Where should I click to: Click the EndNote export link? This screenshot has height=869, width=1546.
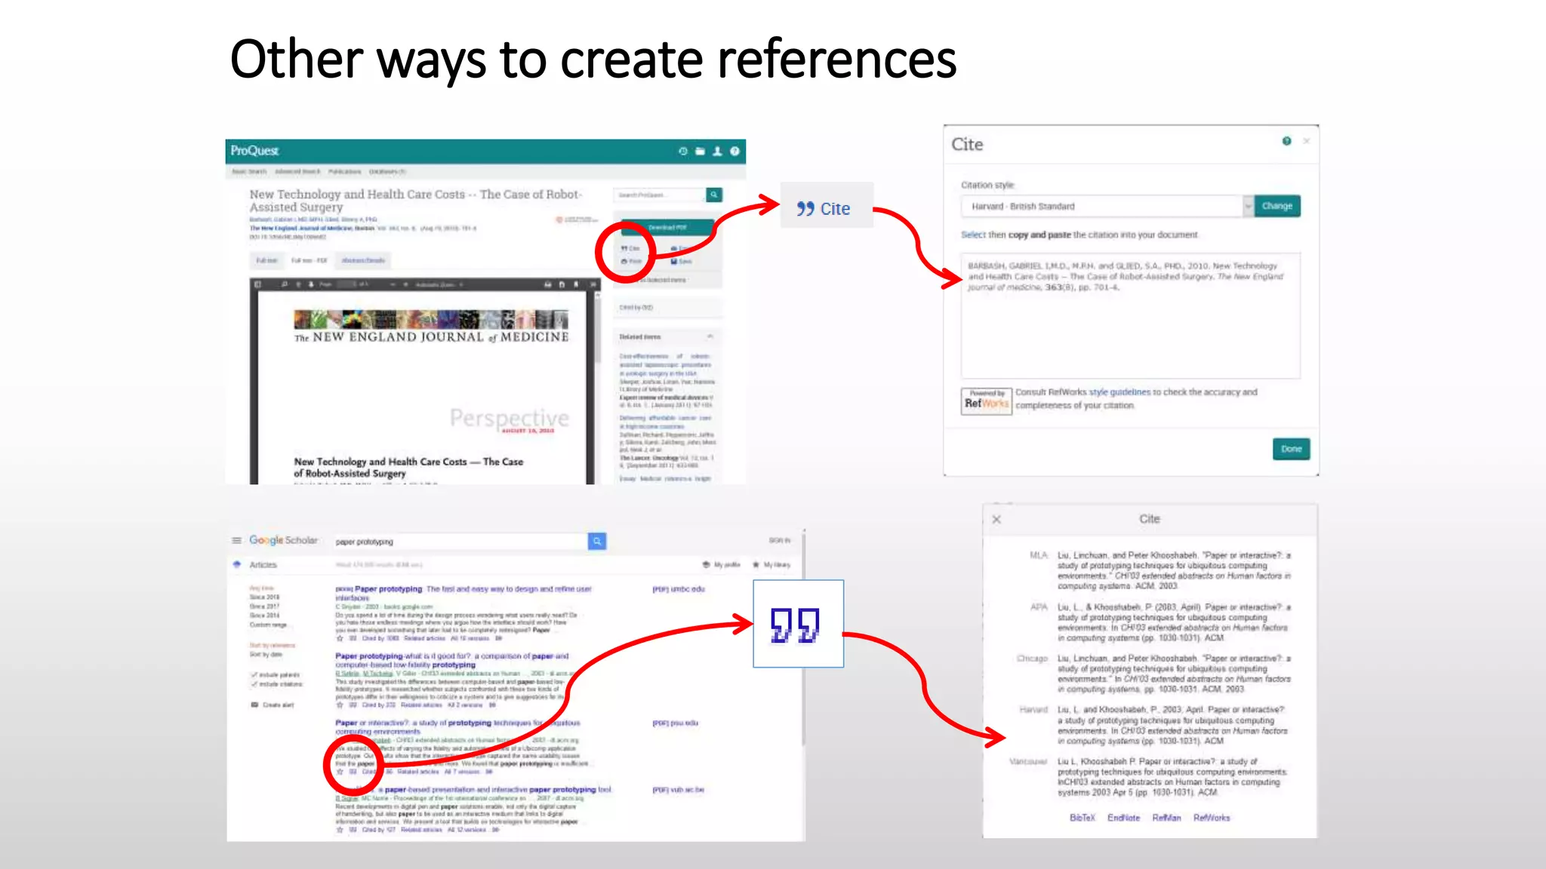pos(1123,818)
